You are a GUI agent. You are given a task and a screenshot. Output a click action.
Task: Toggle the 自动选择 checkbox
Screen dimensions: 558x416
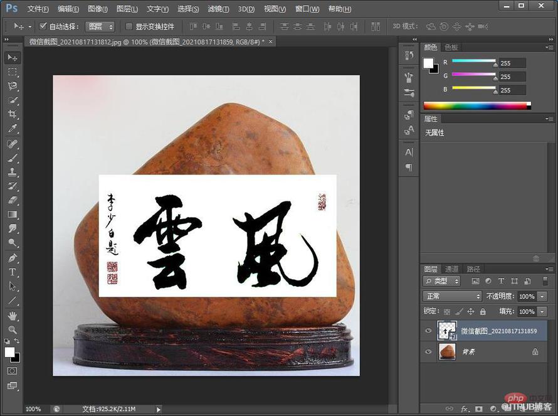(43, 26)
